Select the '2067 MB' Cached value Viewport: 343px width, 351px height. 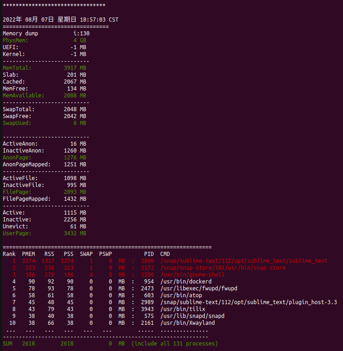pyautogui.click(x=75, y=82)
